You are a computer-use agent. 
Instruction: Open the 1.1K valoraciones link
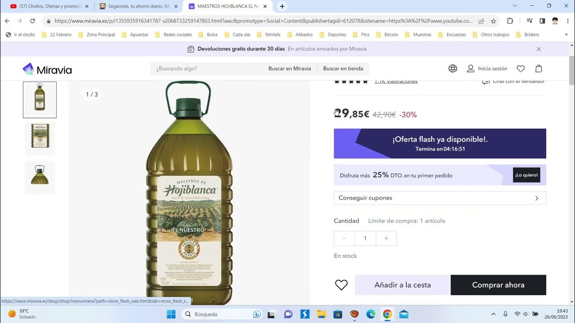click(396, 81)
